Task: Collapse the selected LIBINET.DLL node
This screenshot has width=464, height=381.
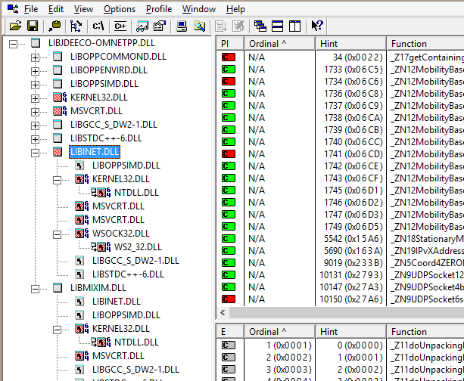Action: click(35, 153)
